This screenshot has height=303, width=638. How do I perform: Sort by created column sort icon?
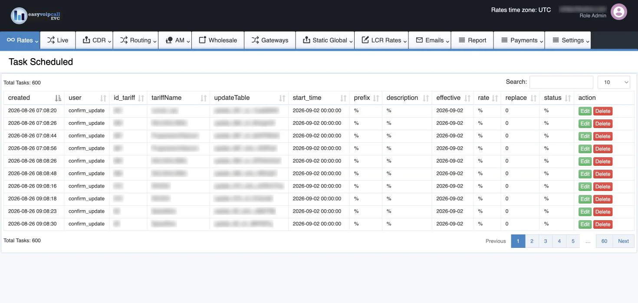[x=58, y=98]
